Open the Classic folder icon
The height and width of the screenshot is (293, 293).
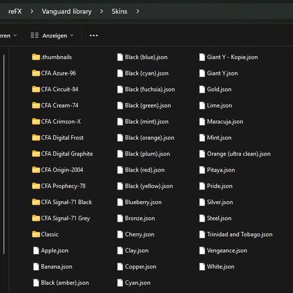pyautogui.click(x=36, y=234)
